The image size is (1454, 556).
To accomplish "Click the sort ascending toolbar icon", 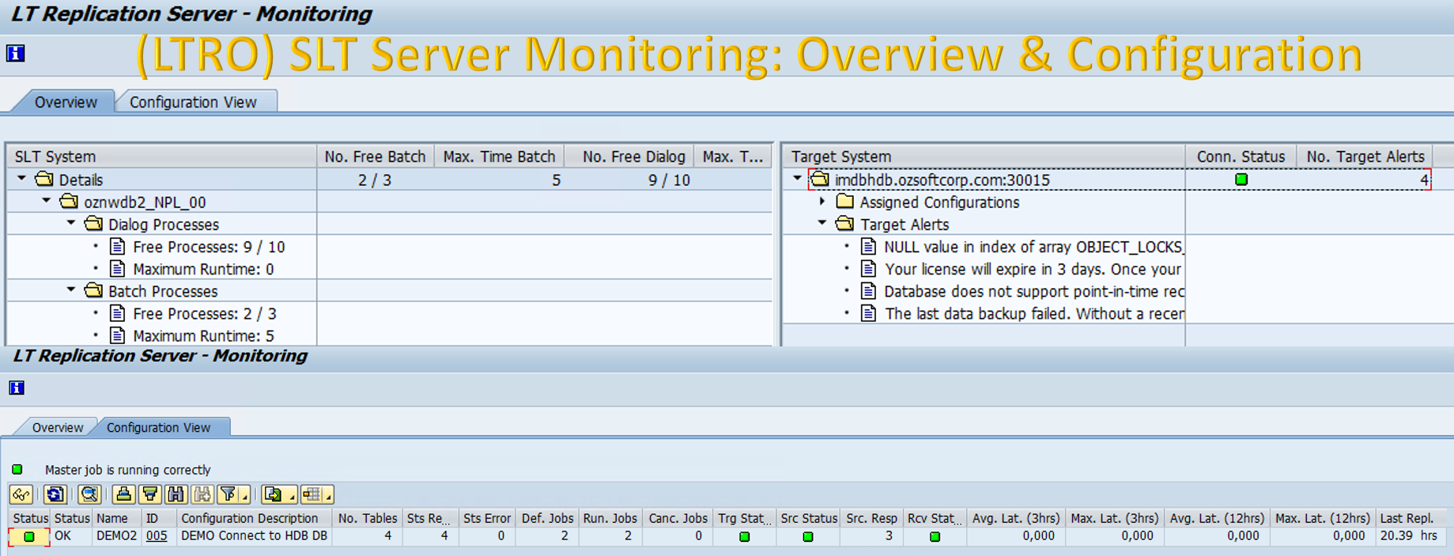I will (x=123, y=494).
